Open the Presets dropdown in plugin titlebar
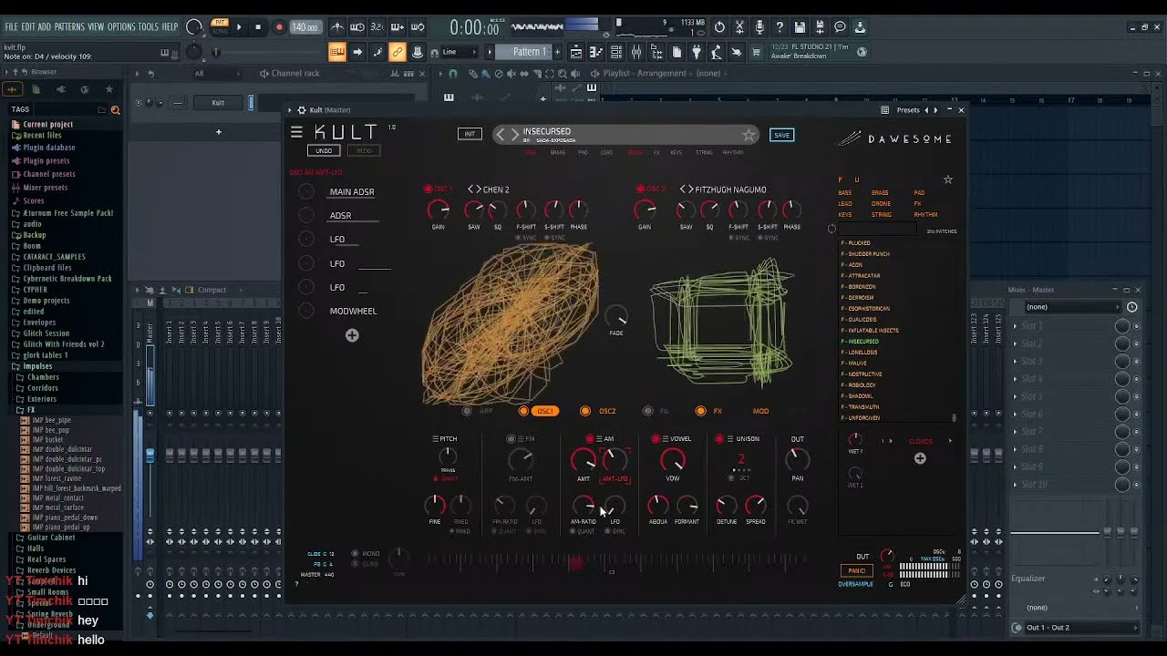This screenshot has height=656, width=1167. coord(908,110)
